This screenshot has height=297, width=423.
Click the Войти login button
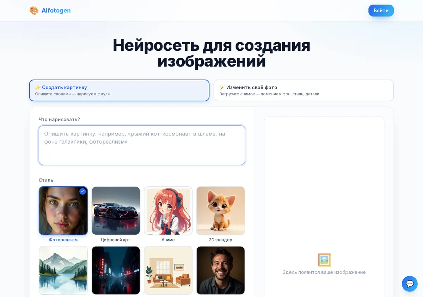coord(381,11)
